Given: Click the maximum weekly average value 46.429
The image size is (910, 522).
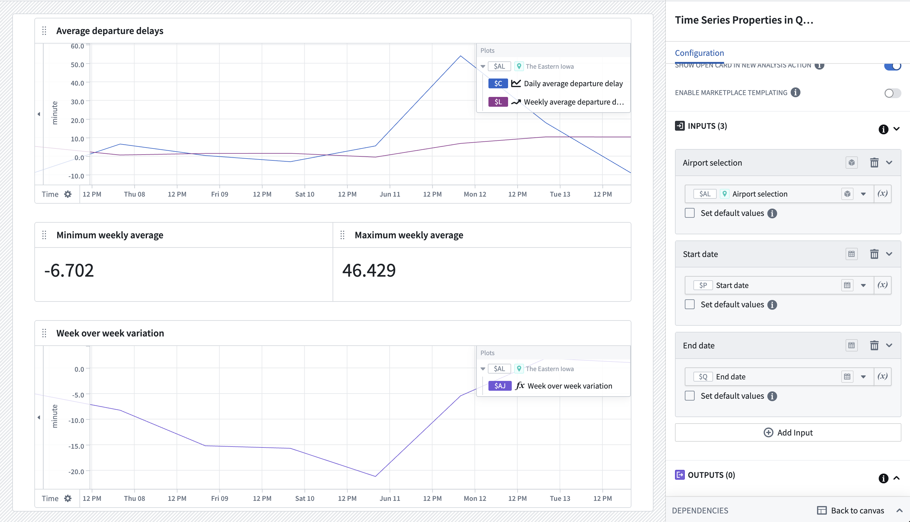Looking at the screenshot, I should coord(369,271).
